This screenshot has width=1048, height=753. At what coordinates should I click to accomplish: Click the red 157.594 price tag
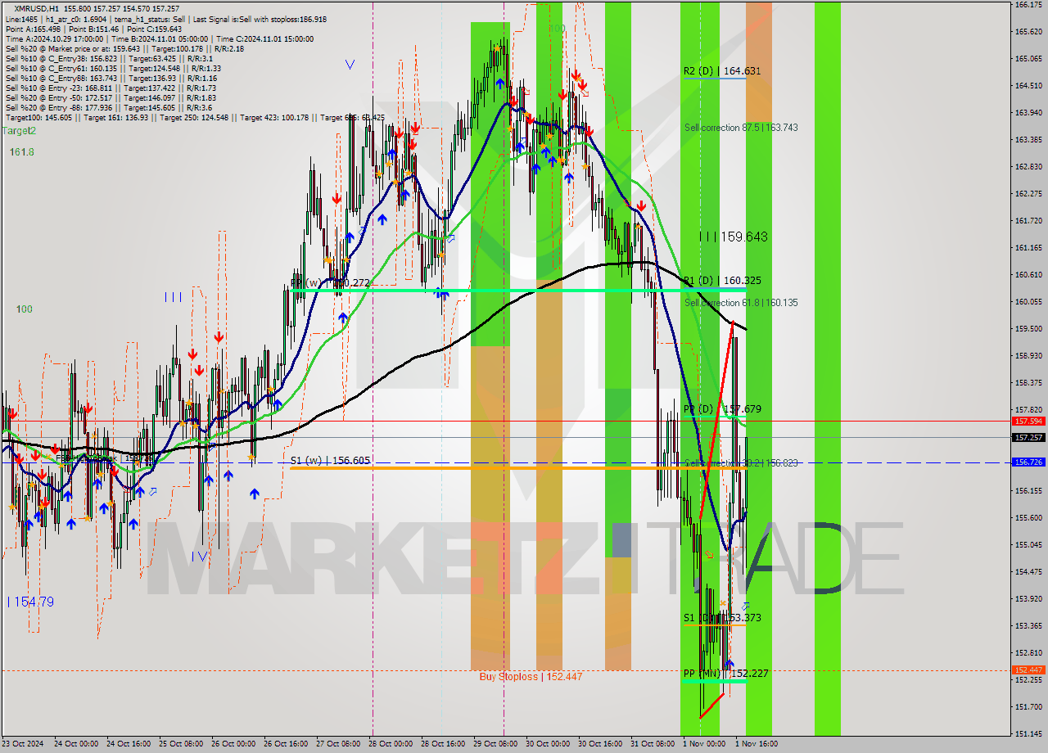point(1028,421)
